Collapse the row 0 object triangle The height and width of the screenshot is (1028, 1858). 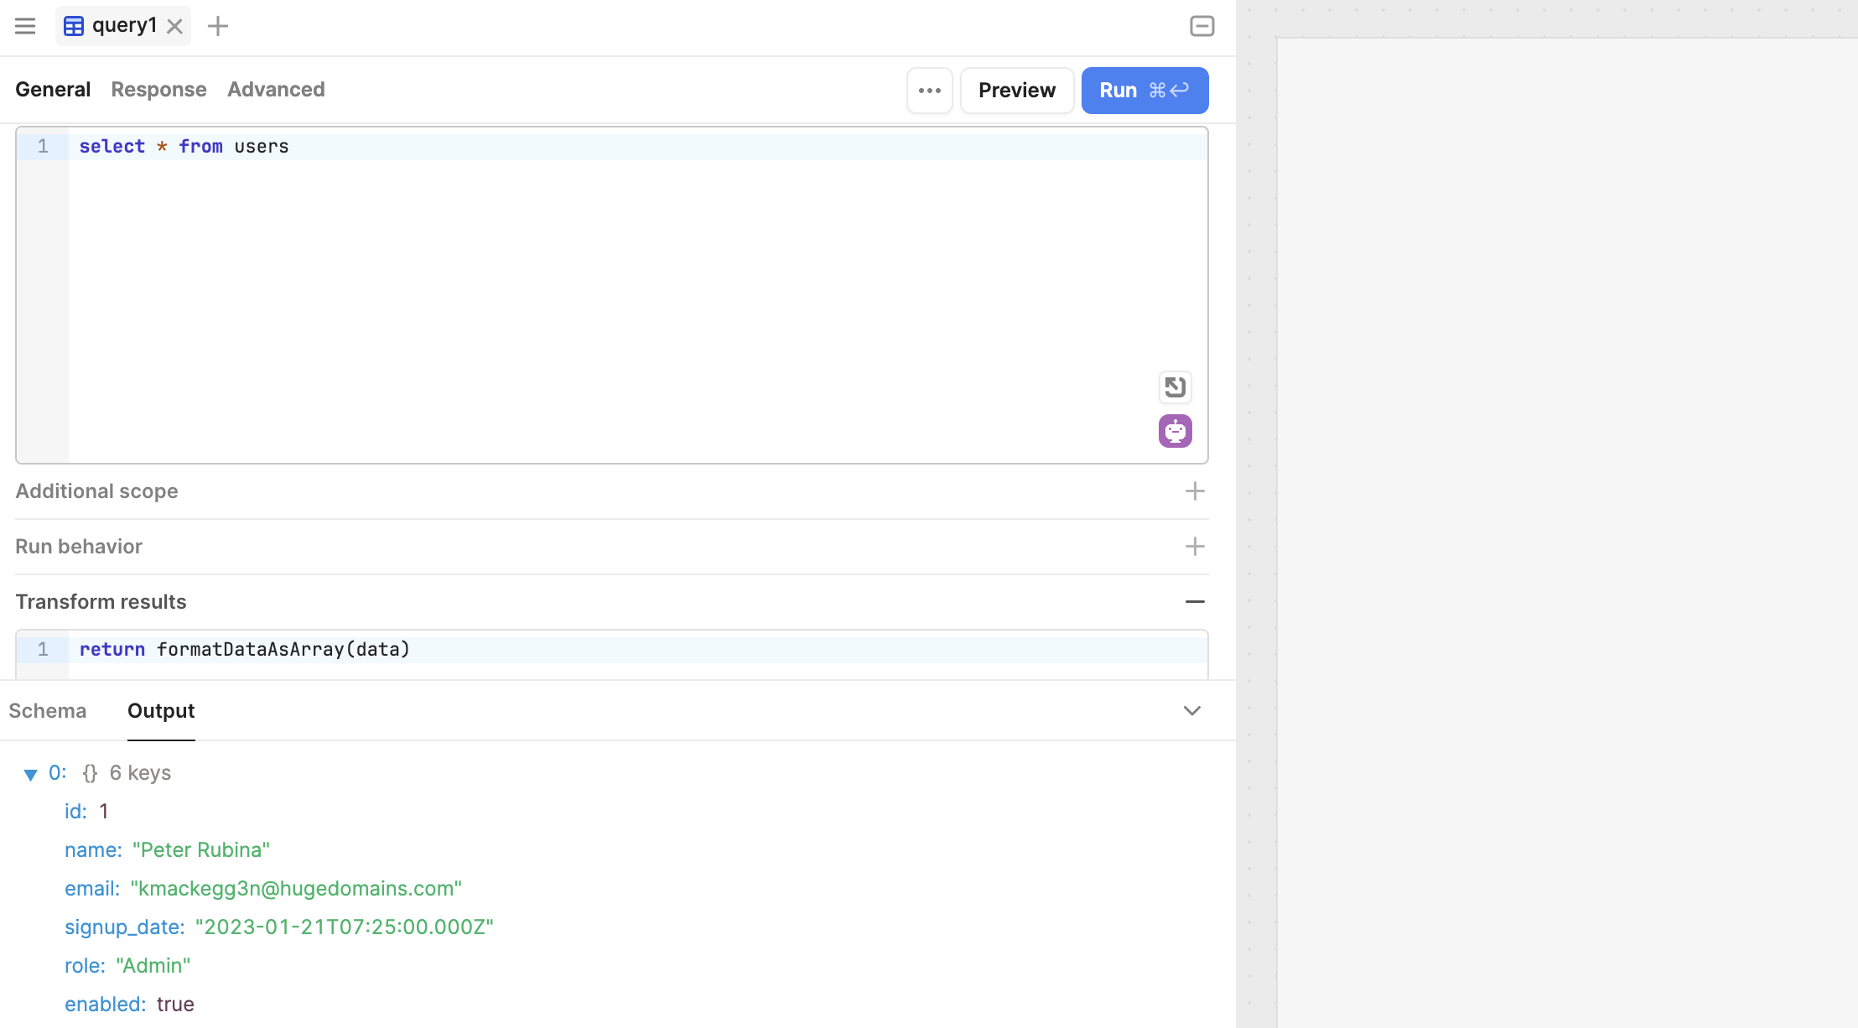30,774
